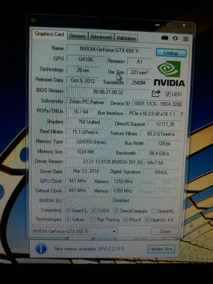Select the Graphics Card tab
The image size is (213, 284).
49,34
